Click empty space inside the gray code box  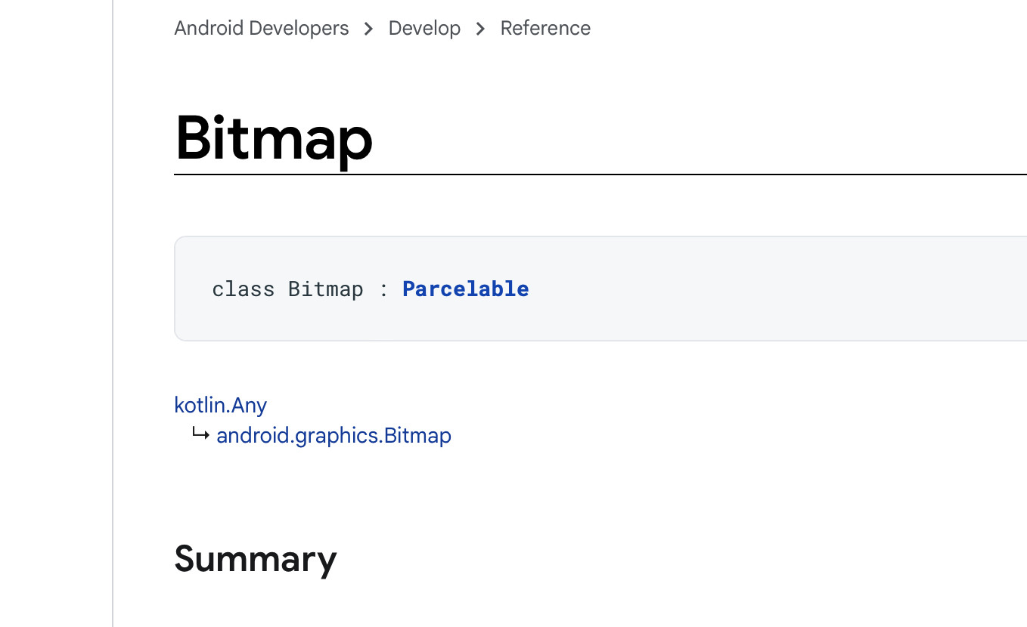point(756,289)
